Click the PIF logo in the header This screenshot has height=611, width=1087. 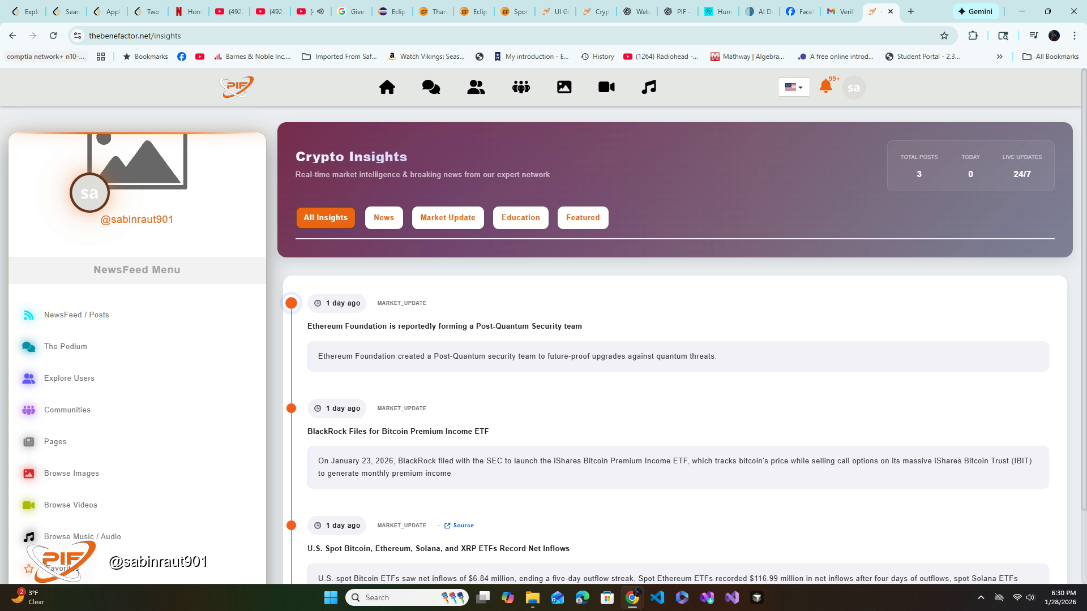[237, 87]
